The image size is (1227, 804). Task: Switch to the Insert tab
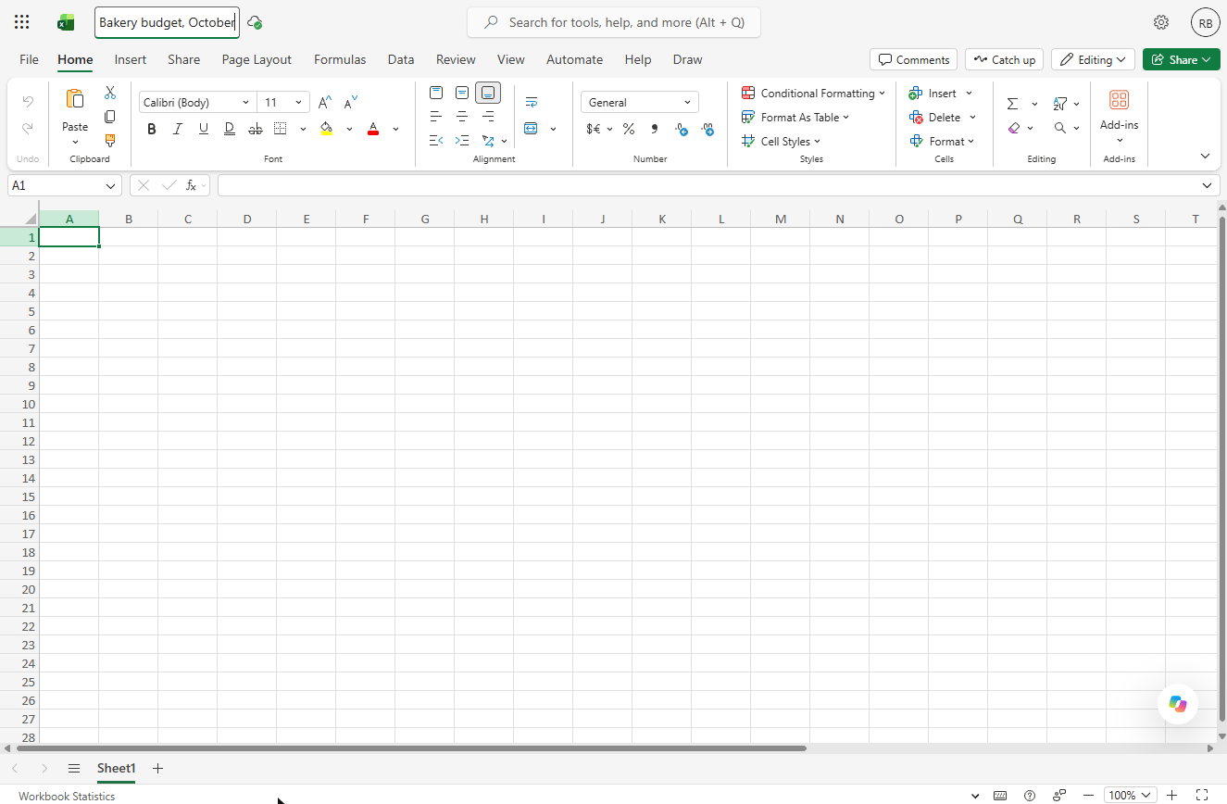[x=131, y=59]
